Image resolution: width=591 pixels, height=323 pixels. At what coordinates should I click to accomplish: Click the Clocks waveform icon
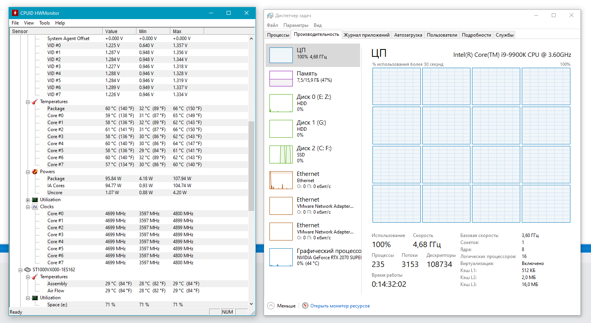tap(35, 207)
